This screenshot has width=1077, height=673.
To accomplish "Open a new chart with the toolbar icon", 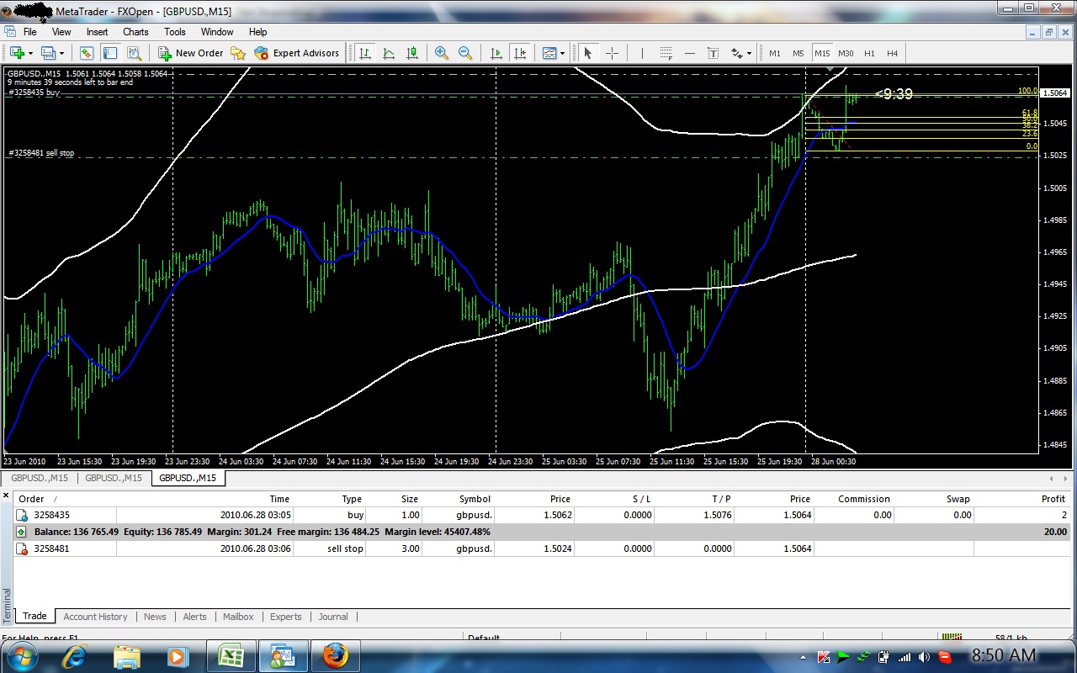I will point(17,53).
